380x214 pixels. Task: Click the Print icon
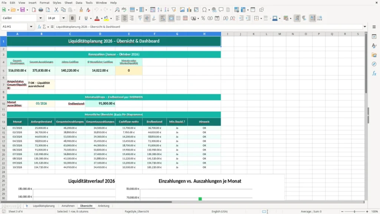tap(41, 10)
